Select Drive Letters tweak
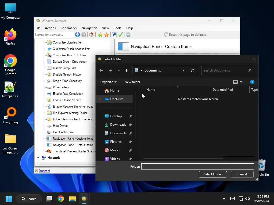The image size is (274, 205). point(61,87)
